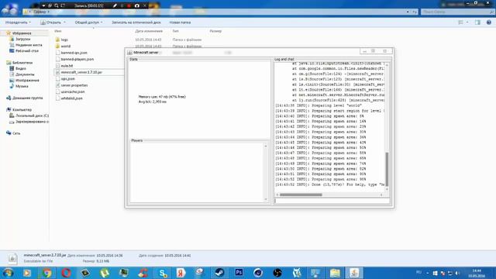Click the address bar refresh button

pos(415,12)
